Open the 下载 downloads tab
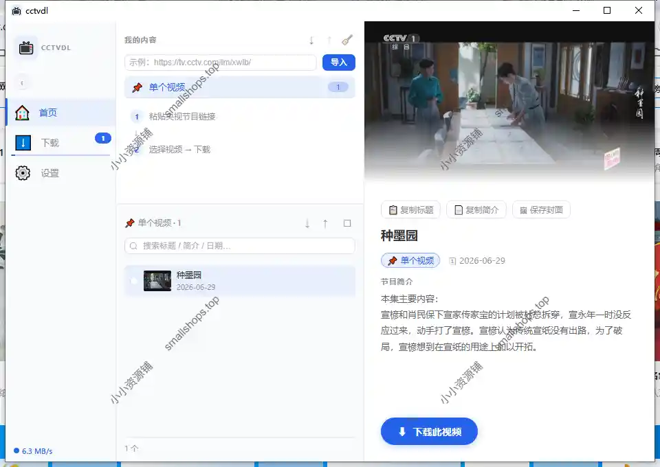Image resolution: width=660 pixels, height=467 pixels. coord(60,142)
